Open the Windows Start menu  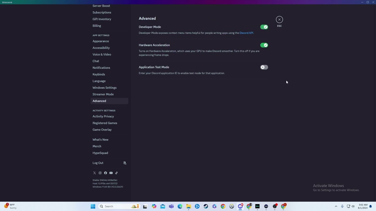pyautogui.click(x=93, y=206)
